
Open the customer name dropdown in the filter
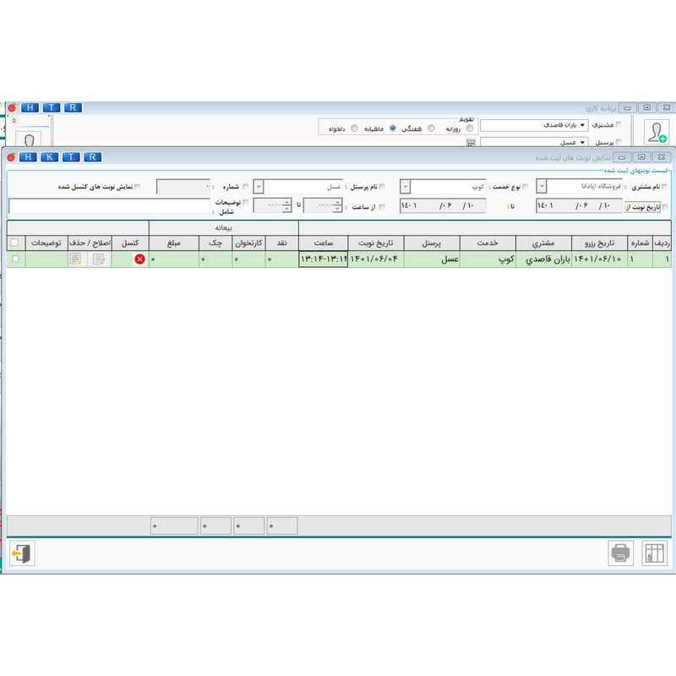coord(542,186)
